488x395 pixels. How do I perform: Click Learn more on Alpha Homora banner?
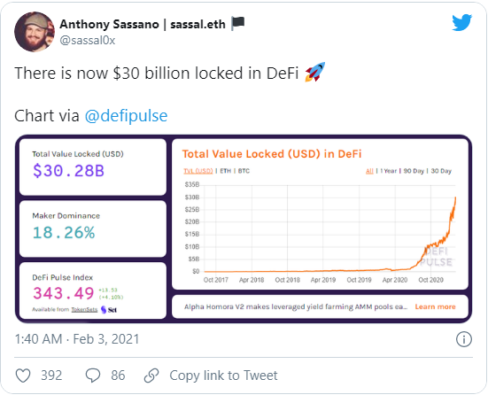[435, 306]
